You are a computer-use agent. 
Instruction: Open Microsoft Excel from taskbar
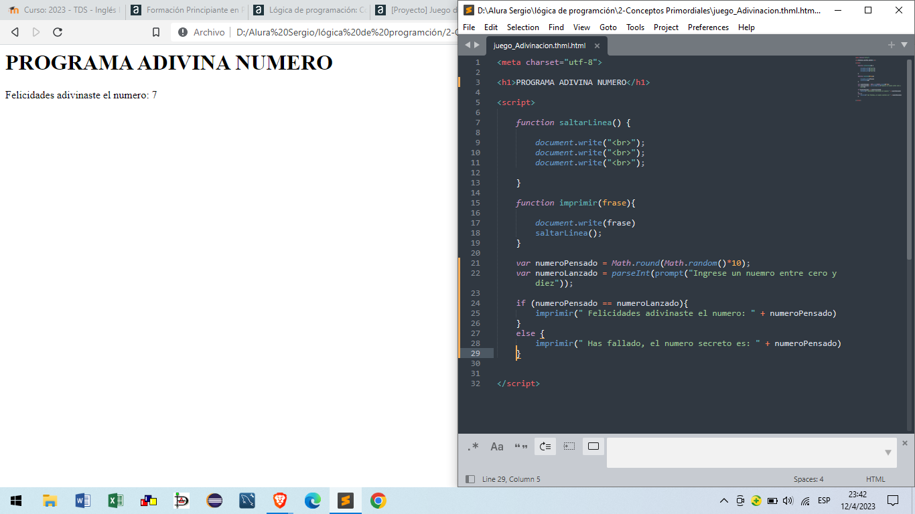pyautogui.click(x=115, y=501)
